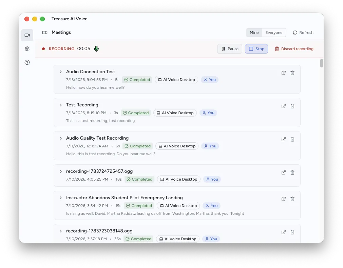Click the meetings list scrollbar thumb
This screenshot has height=268, width=343.
(x=322, y=63)
